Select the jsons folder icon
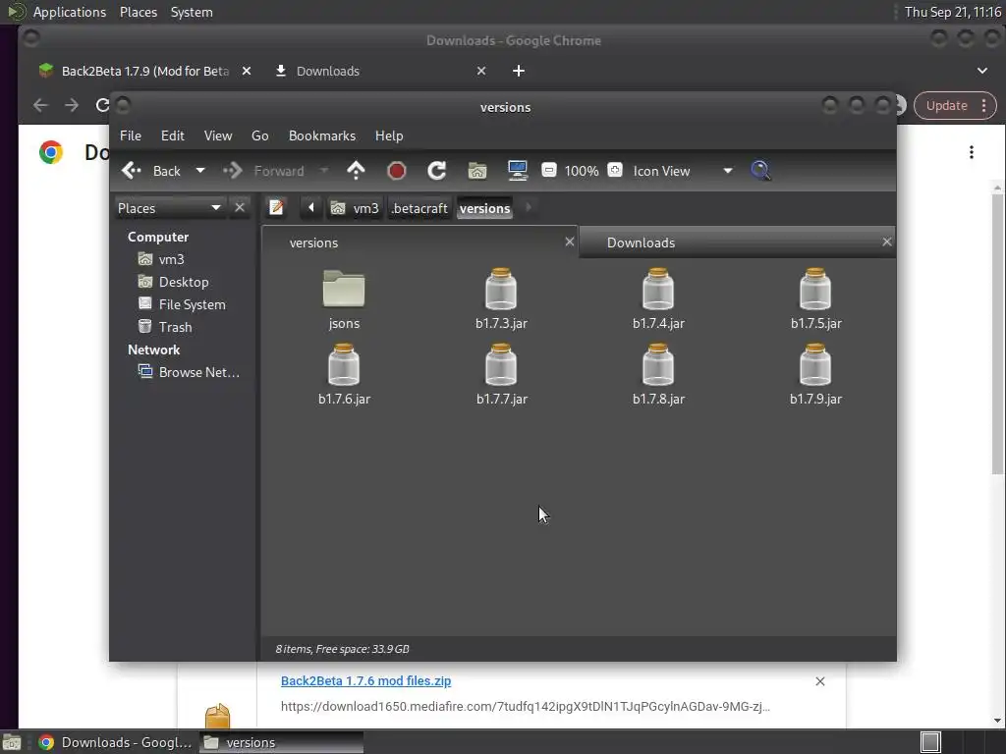1006x754 pixels. pyautogui.click(x=344, y=290)
